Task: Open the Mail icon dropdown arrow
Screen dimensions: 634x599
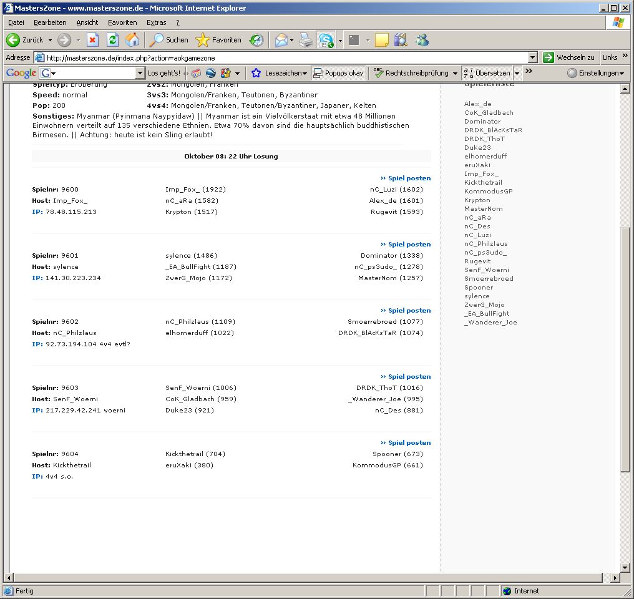Action: (x=291, y=40)
